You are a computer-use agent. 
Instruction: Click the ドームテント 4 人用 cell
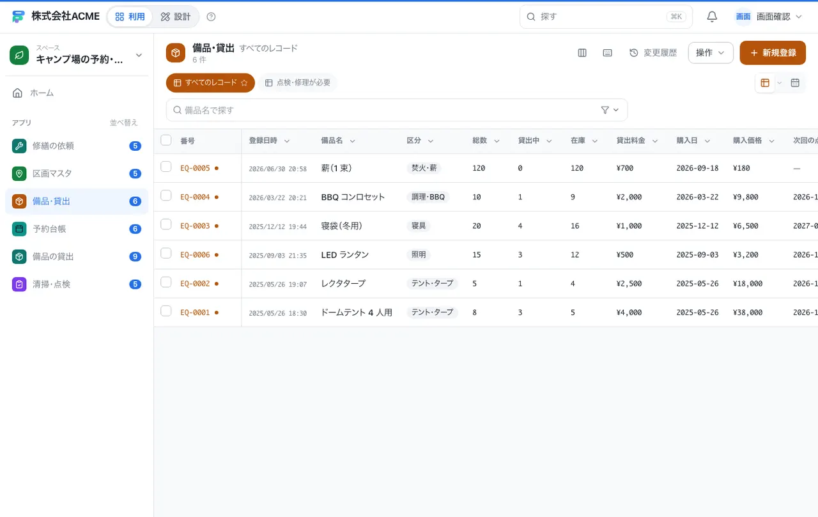(x=357, y=313)
